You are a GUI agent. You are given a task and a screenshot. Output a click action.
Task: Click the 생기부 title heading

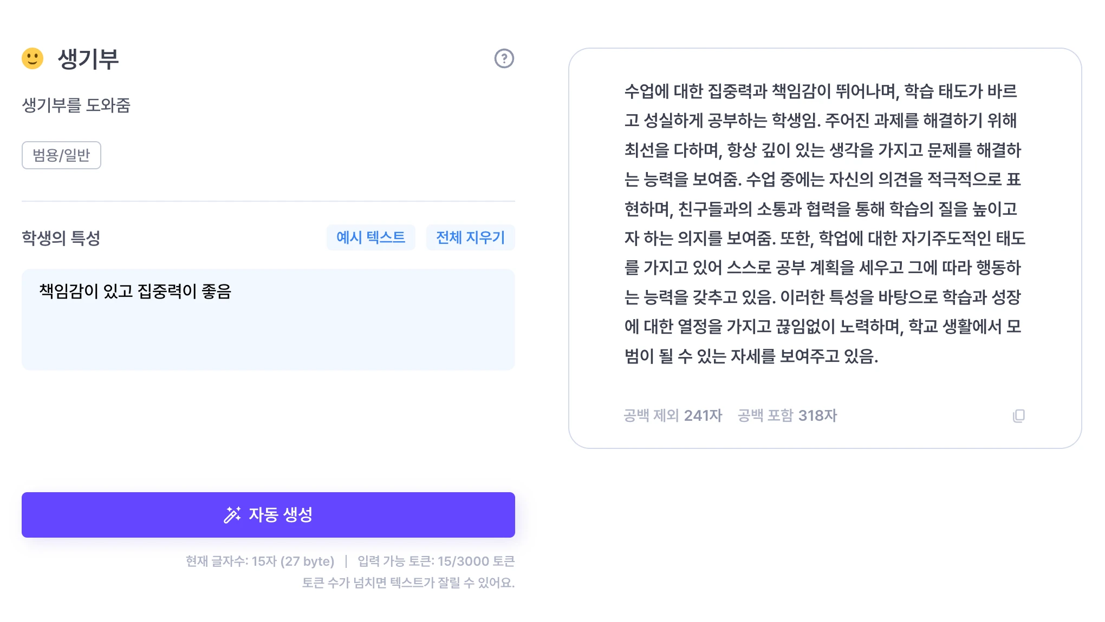tap(88, 59)
